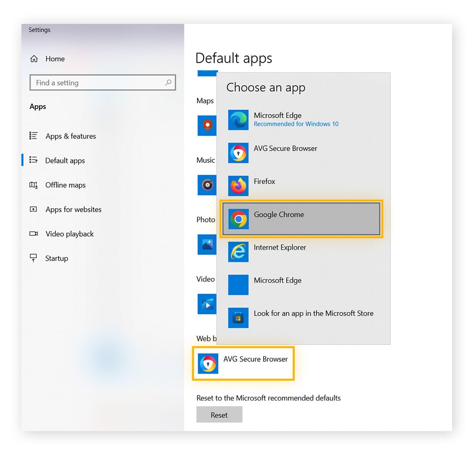Click the search magnifier in Find a setting
474x454 pixels.
pyautogui.click(x=169, y=82)
